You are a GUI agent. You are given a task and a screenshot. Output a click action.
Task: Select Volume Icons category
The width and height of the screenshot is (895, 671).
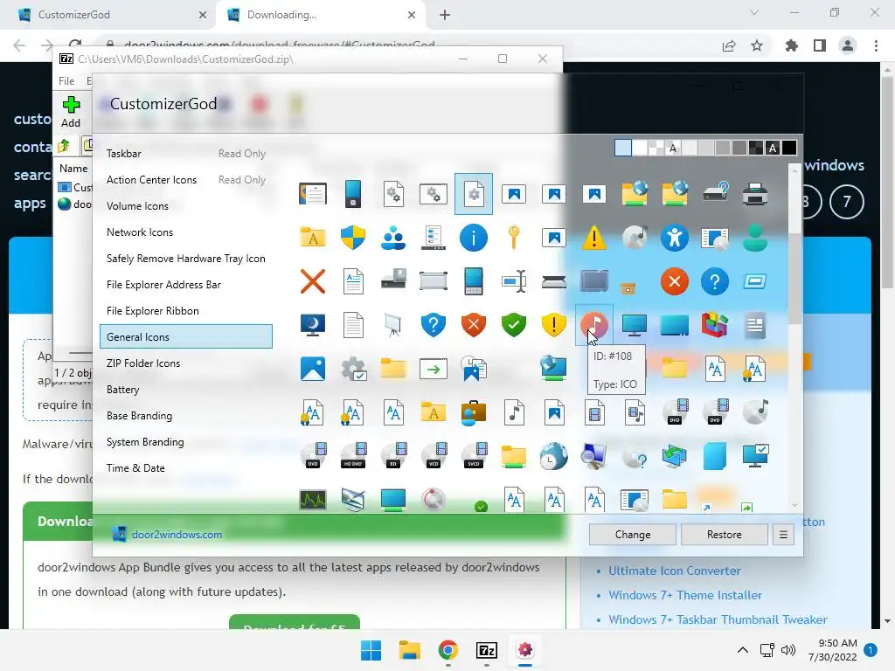pyautogui.click(x=186, y=206)
